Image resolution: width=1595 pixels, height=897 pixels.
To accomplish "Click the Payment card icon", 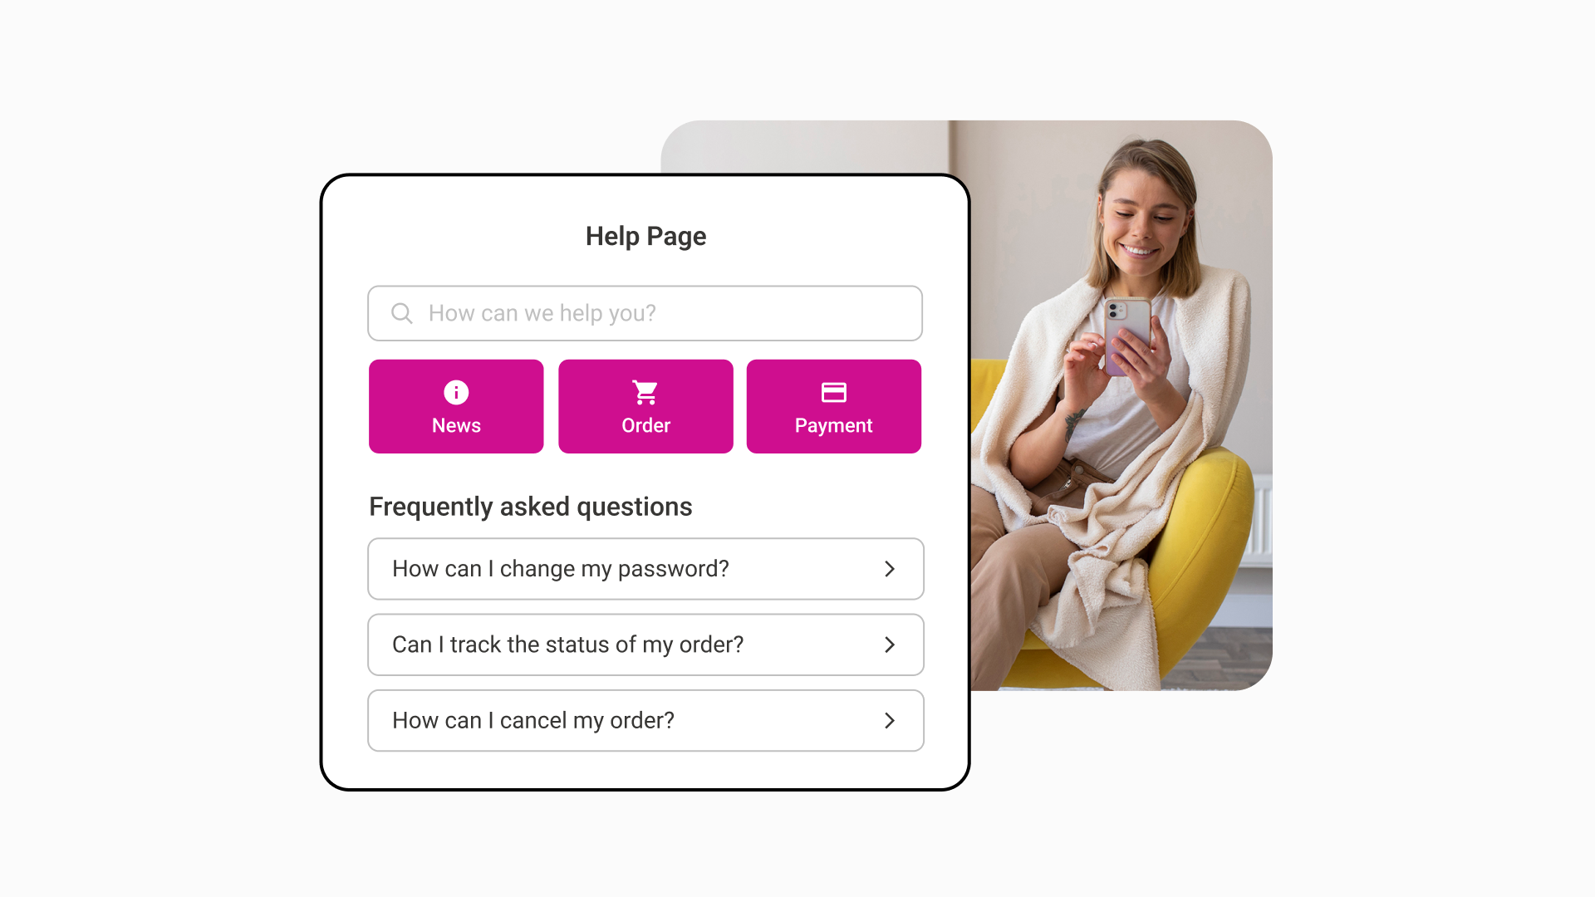I will click(832, 391).
